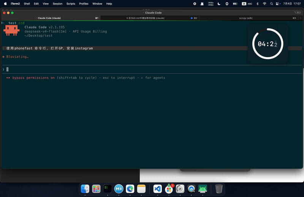Click the Claude Code v2.1.195 version text

[44, 27]
